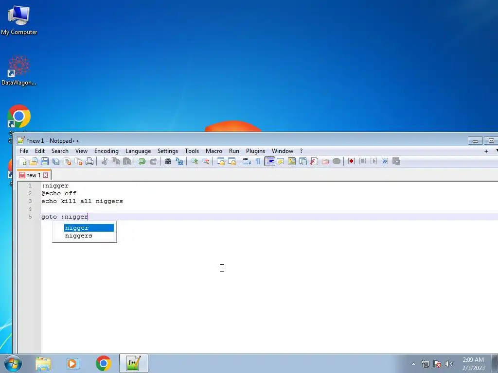Show hidden tray icons arrow
Image resolution: width=498 pixels, height=373 pixels.
[413, 364]
